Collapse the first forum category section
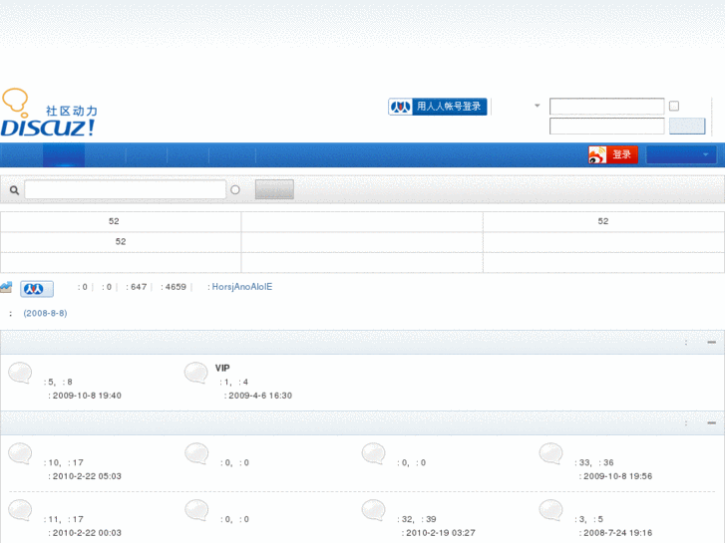Image resolution: width=725 pixels, height=543 pixels. click(x=712, y=343)
